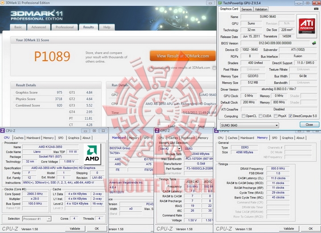This screenshot has height=233, width=321.
Task: Click the BIOS save chip icon in GPU-Z
Action: [x=314, y=43]
